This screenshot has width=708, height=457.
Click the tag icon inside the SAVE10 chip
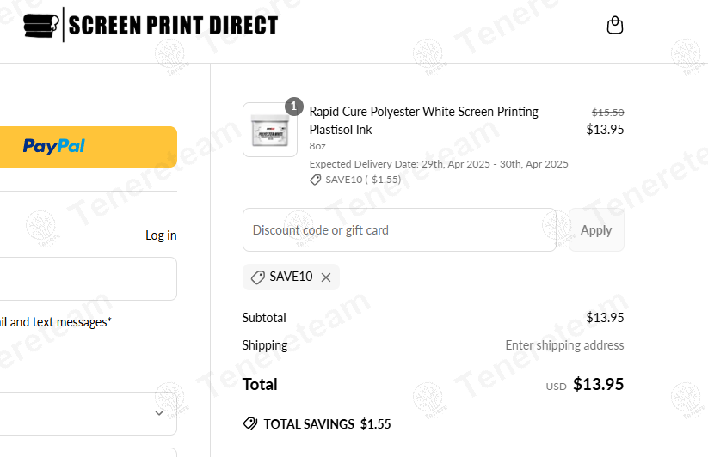258,277
